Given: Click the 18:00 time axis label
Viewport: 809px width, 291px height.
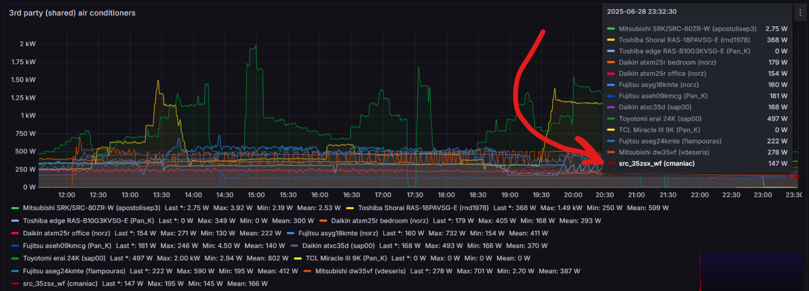Looking at the screenshot, I should click(x=446, y=195).
